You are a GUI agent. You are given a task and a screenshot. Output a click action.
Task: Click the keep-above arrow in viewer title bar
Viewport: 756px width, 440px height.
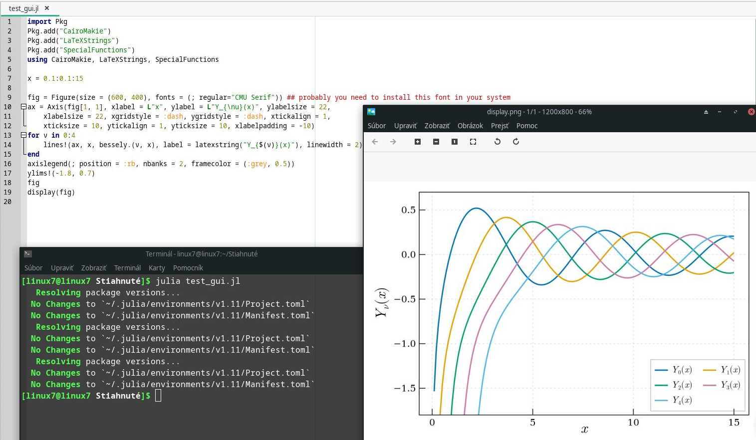(706, 112)
